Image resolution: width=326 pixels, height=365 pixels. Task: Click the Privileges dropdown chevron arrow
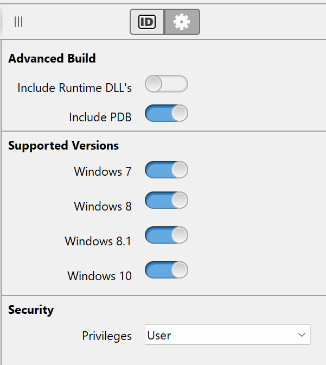[302, 335]
